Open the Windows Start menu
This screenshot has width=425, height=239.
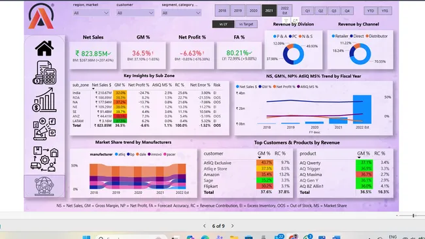86,238
